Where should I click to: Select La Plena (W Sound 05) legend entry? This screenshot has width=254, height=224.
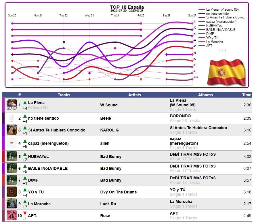(x=219, y=10)
